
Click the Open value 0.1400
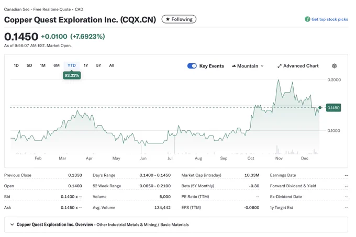(75, 186)
